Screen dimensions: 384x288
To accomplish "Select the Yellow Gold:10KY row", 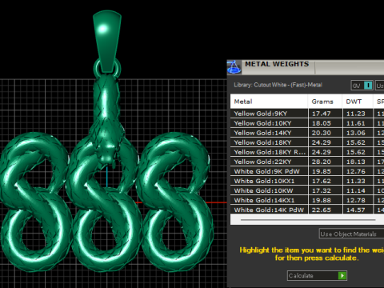I will (x=307, y=123).
